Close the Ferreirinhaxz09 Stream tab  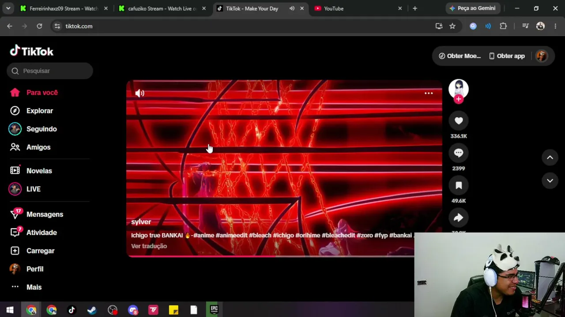106,8
